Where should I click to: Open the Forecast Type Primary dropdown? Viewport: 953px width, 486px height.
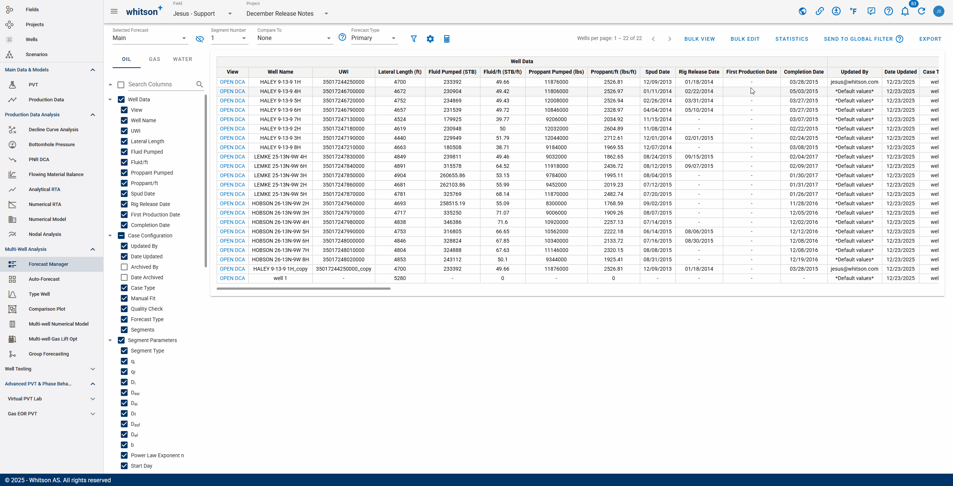tap(373, 38)
